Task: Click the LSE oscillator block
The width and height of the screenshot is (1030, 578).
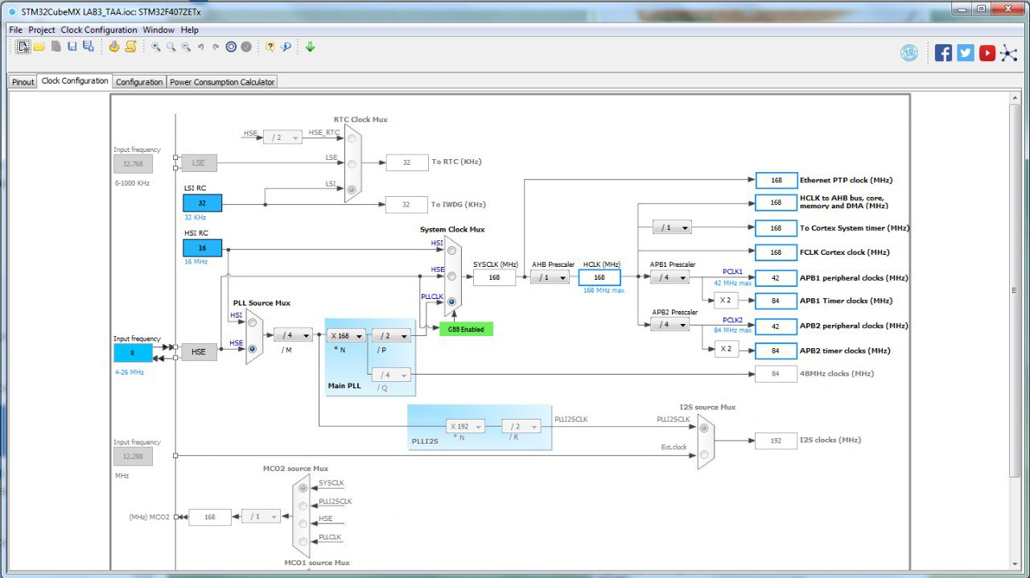Action: [x=199, y=163]
